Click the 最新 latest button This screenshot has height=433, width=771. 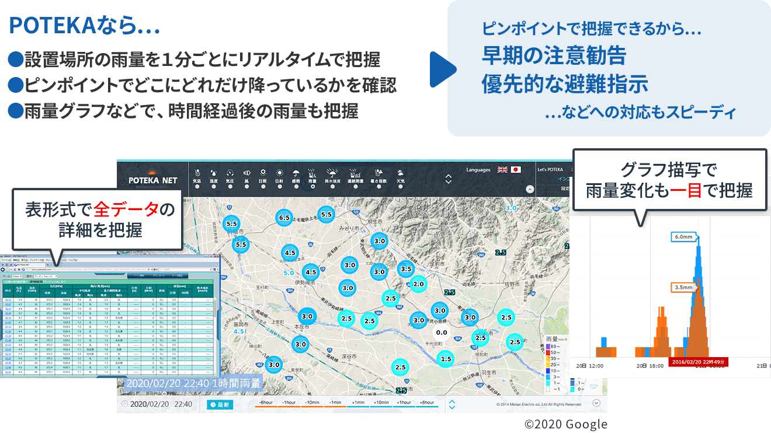tap(220, 404)
